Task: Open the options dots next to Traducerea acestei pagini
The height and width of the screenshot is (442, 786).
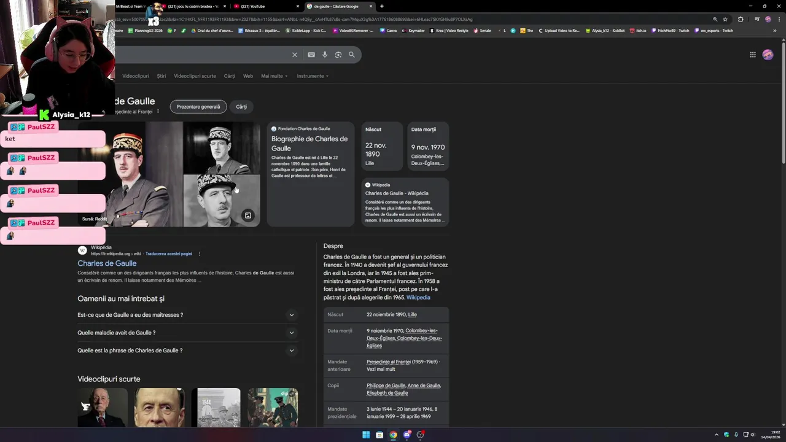Action: (199, 254)
